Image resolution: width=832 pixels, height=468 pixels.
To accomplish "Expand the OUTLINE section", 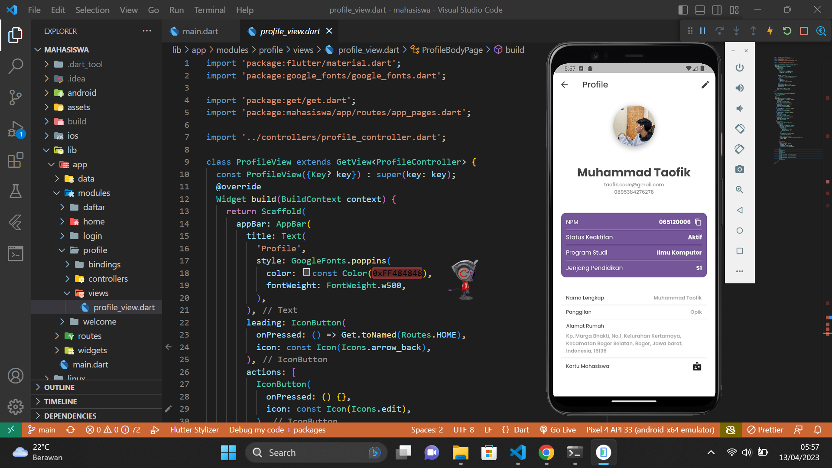I will click(x=96, y=387).
